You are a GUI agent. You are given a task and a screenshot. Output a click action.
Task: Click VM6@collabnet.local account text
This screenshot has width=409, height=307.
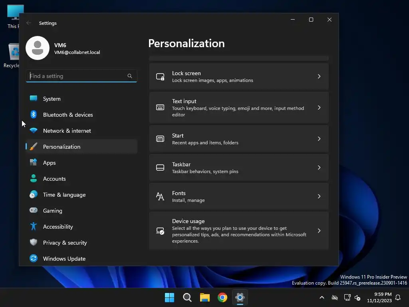tap(77, 52)
